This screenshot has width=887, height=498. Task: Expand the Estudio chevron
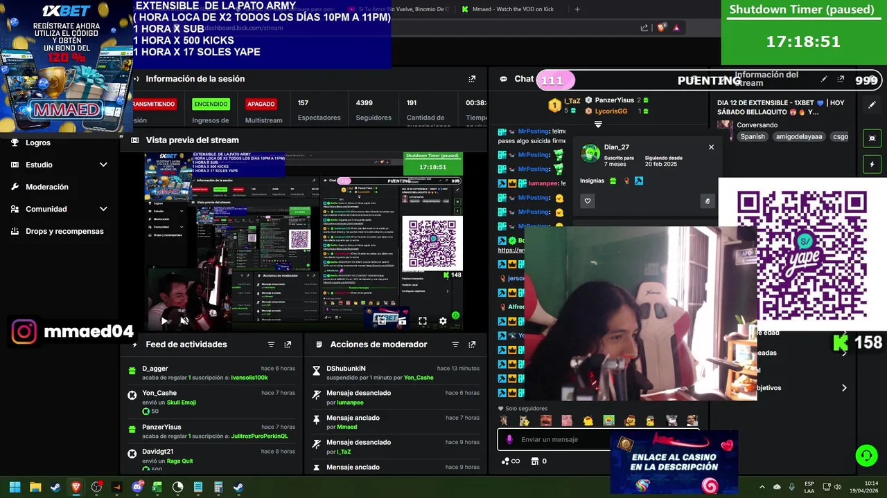pos(103,165)
